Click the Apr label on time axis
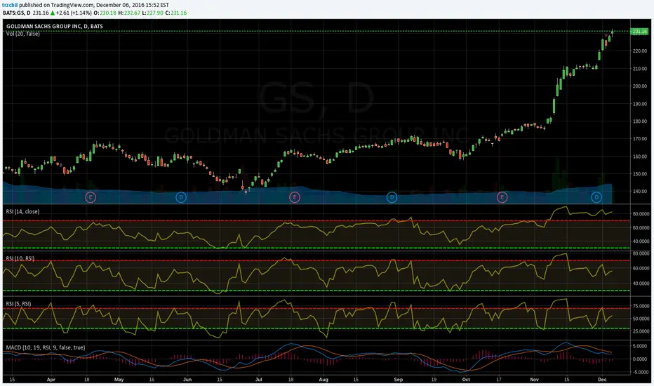The image size is (654, 386). pos(51,380)
